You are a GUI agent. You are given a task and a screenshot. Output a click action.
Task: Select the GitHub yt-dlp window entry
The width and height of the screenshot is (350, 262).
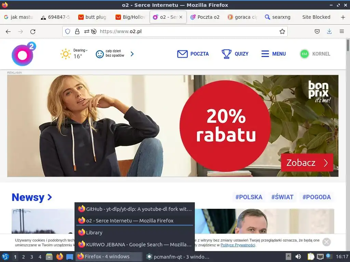(135, 209)
